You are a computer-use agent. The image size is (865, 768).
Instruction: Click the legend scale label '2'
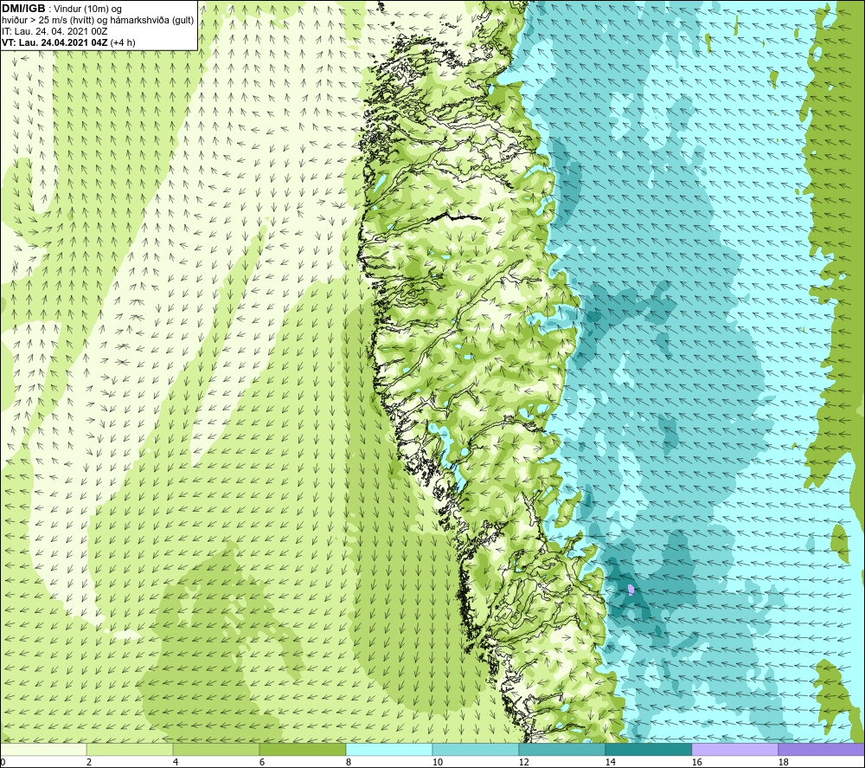(89, 763)
